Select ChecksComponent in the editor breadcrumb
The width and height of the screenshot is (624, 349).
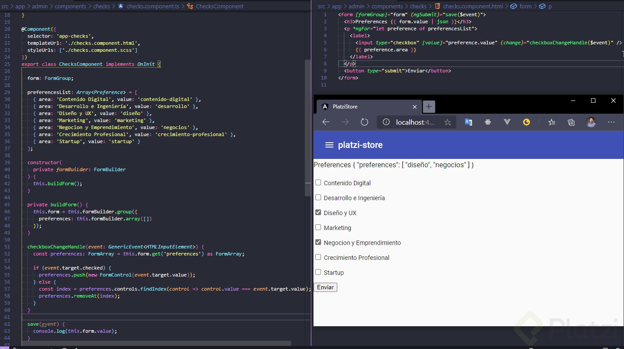tap(219, 6)
